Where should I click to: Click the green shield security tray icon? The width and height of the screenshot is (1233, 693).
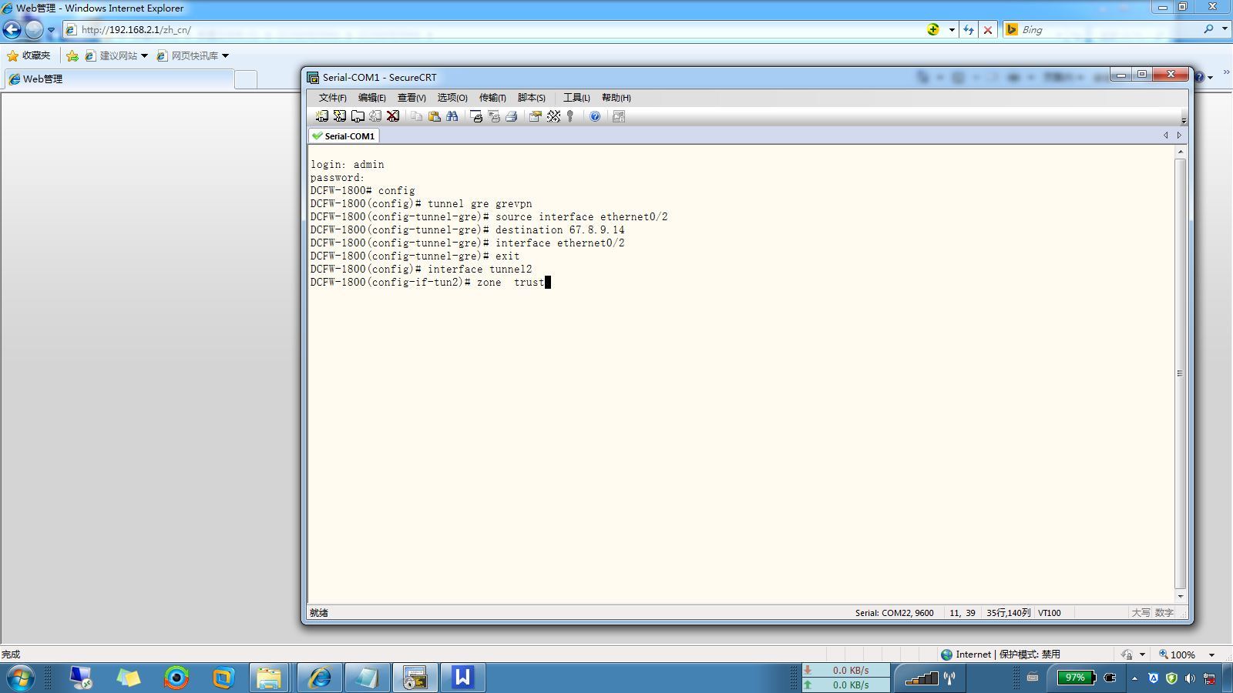tap(1171, 678)
